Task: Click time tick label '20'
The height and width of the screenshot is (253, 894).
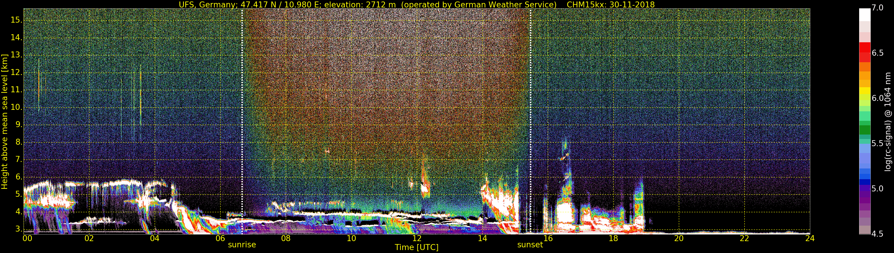Action: pyautogui.click(x=679, y=238)
